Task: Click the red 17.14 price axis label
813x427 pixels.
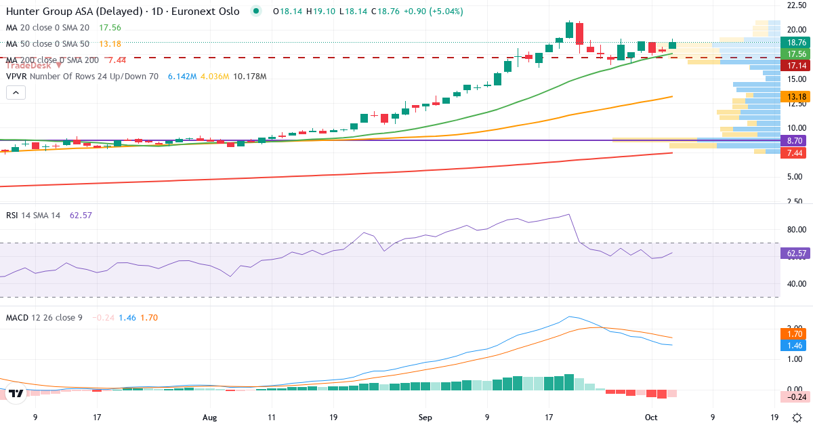Action: coord(796,66)
